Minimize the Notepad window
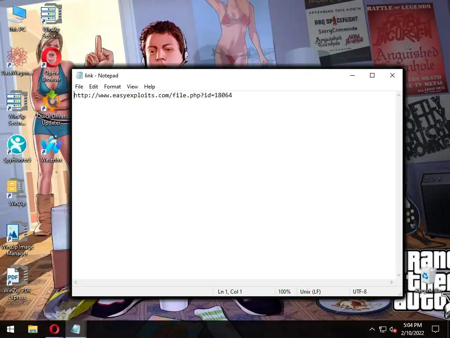 pos(352,75)
